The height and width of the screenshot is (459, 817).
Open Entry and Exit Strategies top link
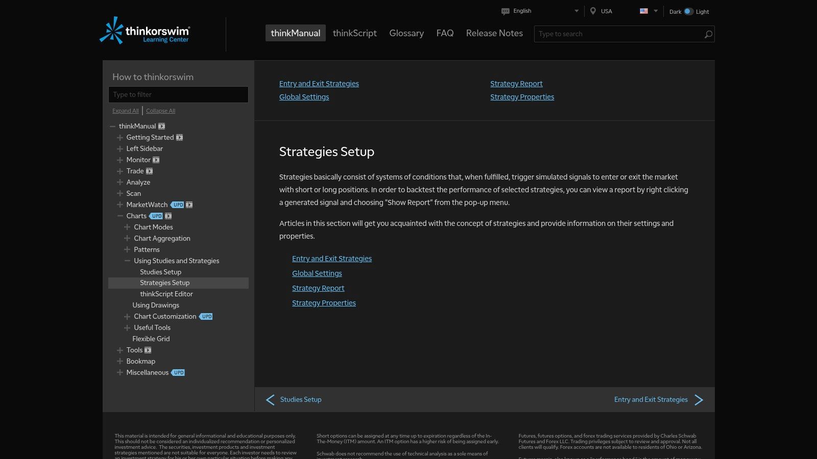[x=319, y=84]
